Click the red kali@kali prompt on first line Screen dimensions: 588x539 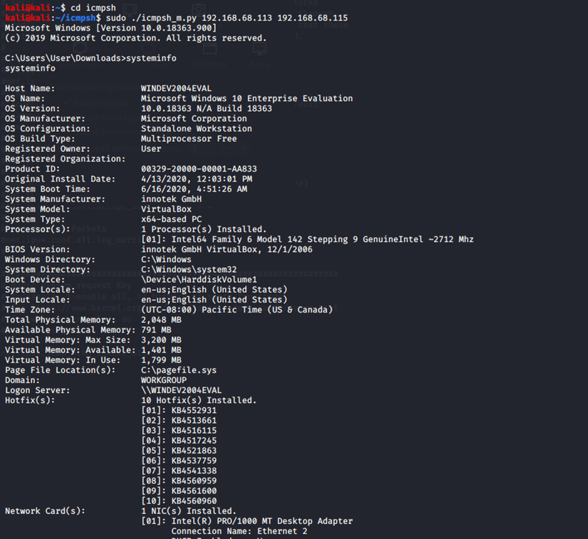(x=27, y=8)
